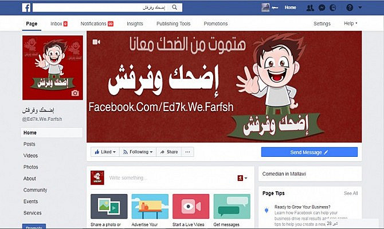
Task: Open the Liked dropdown button
Action: click(105, 152)
